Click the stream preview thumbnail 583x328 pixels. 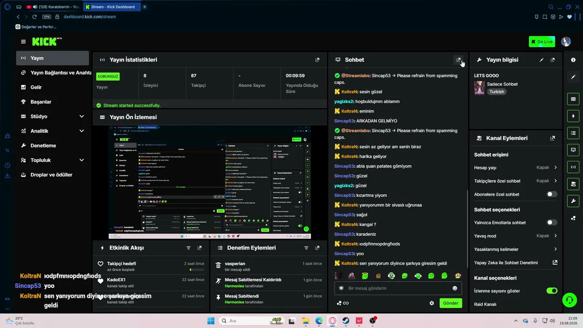point(210,182)
